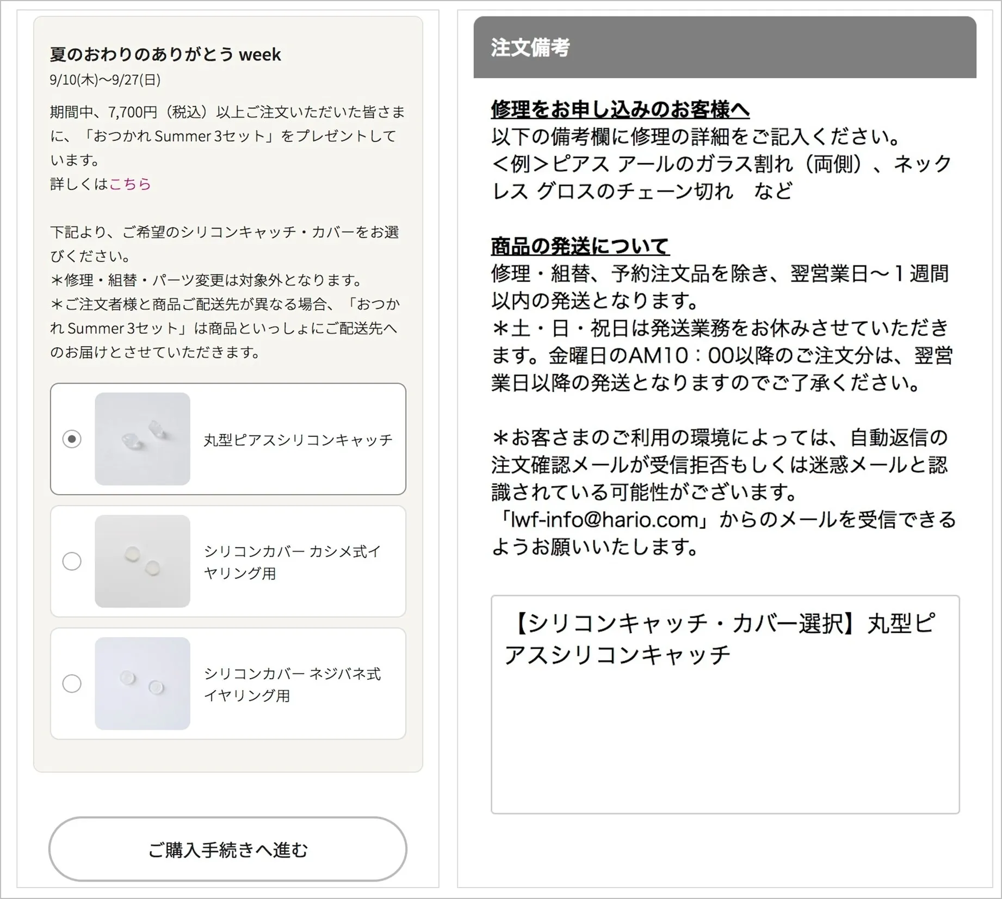Open the こちら details link
This screenshot has height=899, width=1002.
click(x=130, y=184)
